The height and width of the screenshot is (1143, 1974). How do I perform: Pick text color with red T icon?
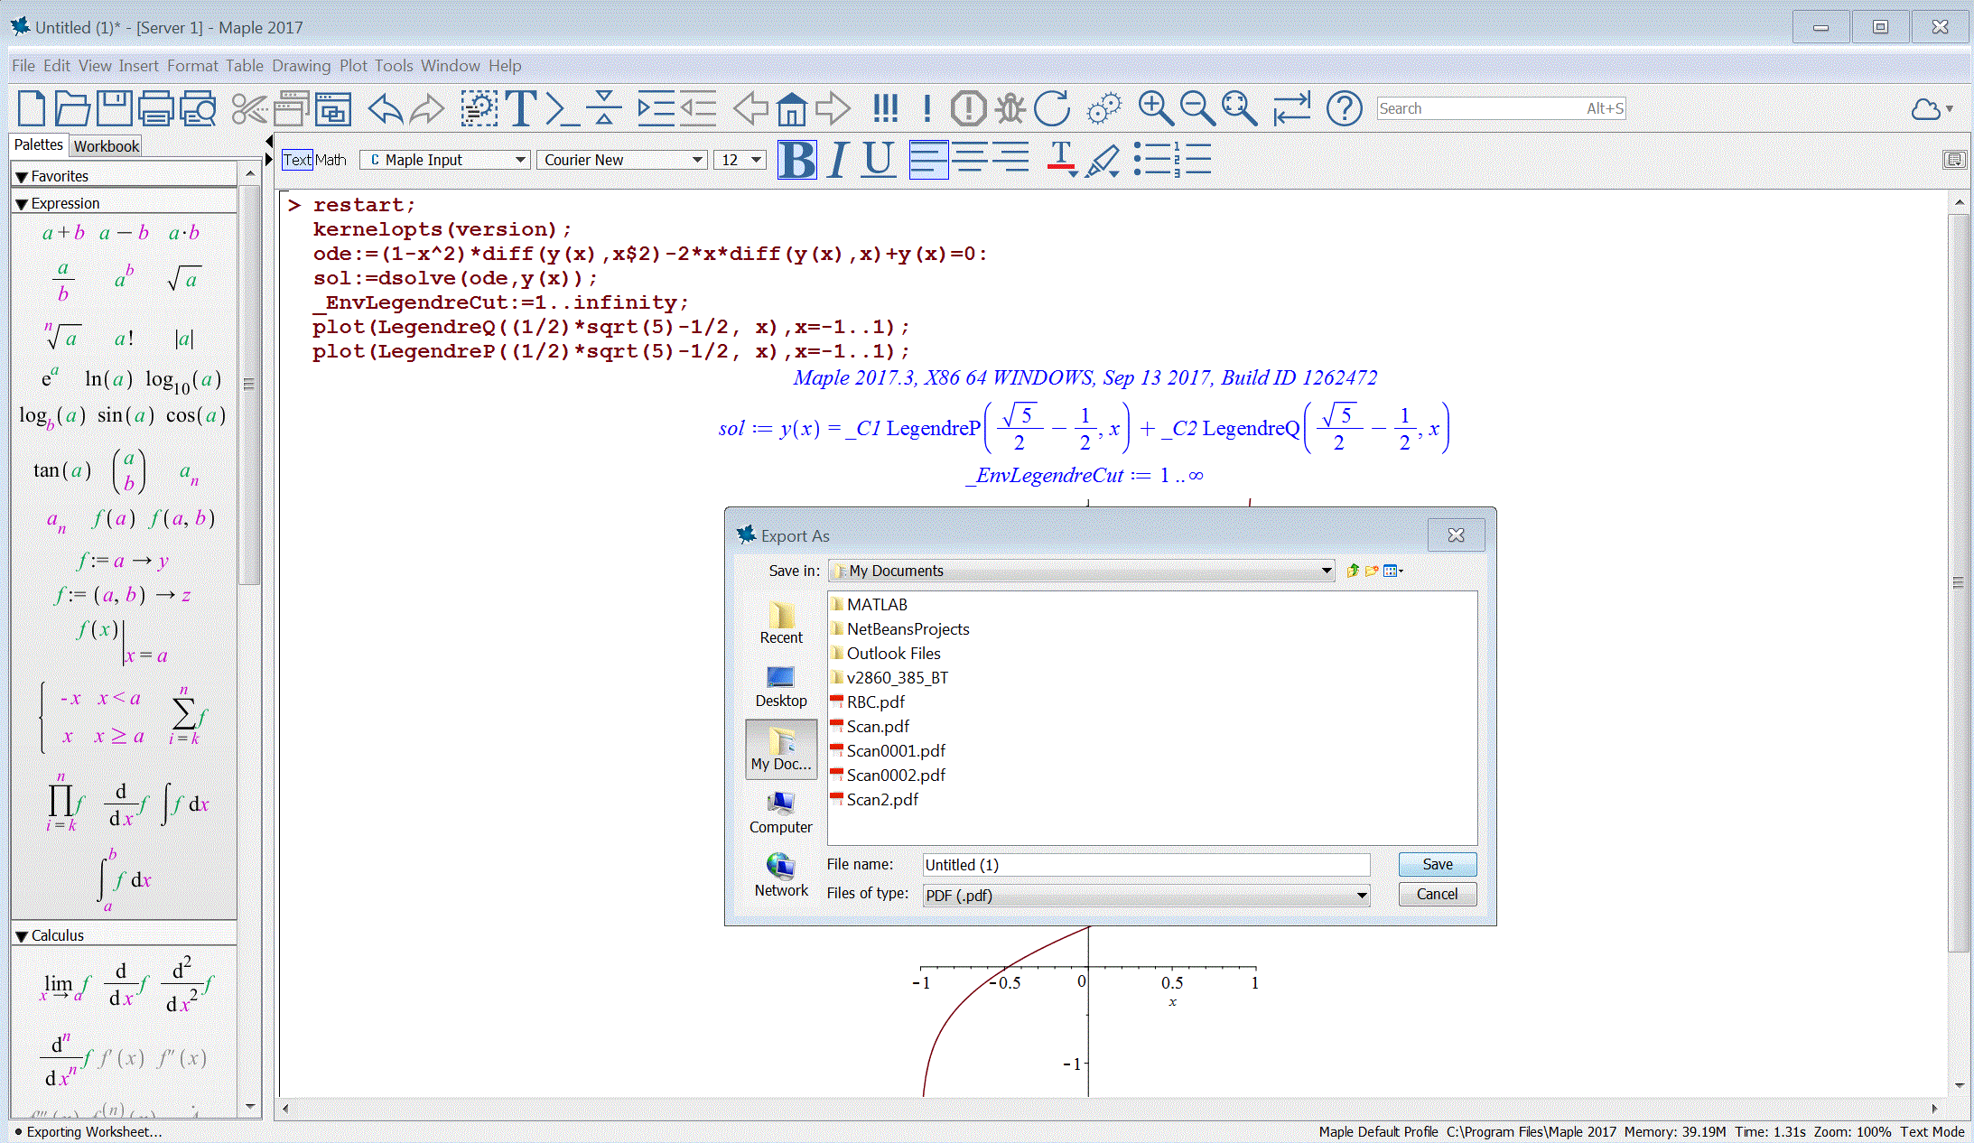1062,160
